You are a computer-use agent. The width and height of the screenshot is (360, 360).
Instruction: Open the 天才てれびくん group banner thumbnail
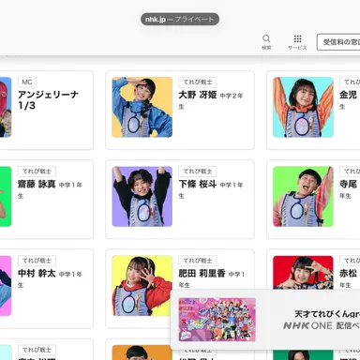(217, 320)
